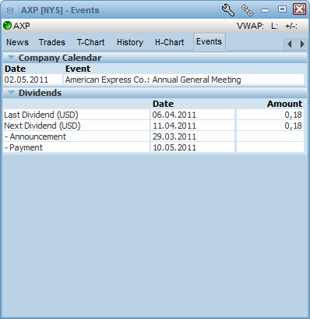Select the 06.04.2011 last dividend date
The height and width of the screenshot is (319, 310).
192,115
